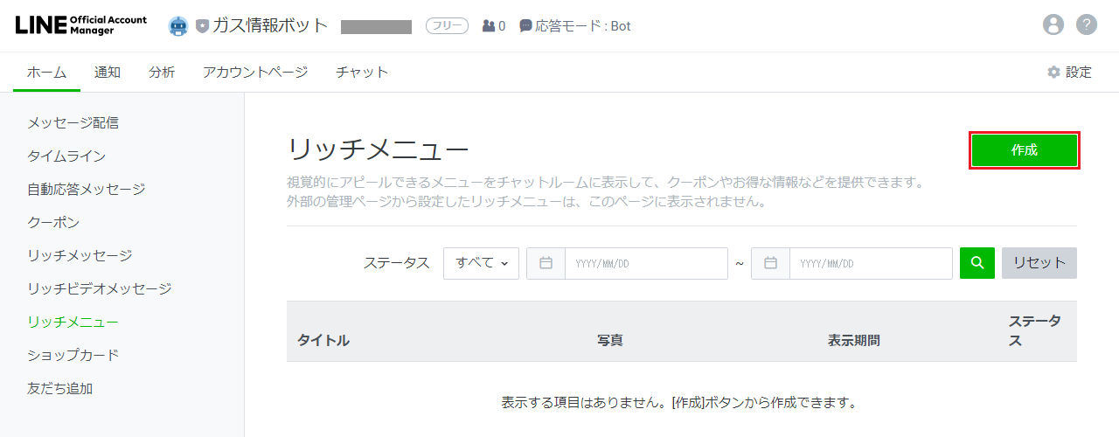
Task: Open 友だち追加 in the sidebar
Action: pyautogui.click(x=60, y=389)
